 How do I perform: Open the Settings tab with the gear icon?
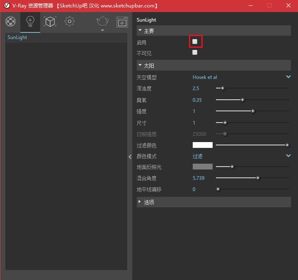tap(70, 21)
